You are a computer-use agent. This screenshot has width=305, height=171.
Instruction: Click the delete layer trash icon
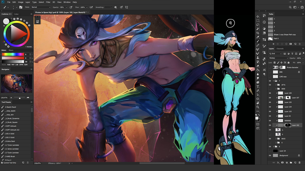(300, 163)
